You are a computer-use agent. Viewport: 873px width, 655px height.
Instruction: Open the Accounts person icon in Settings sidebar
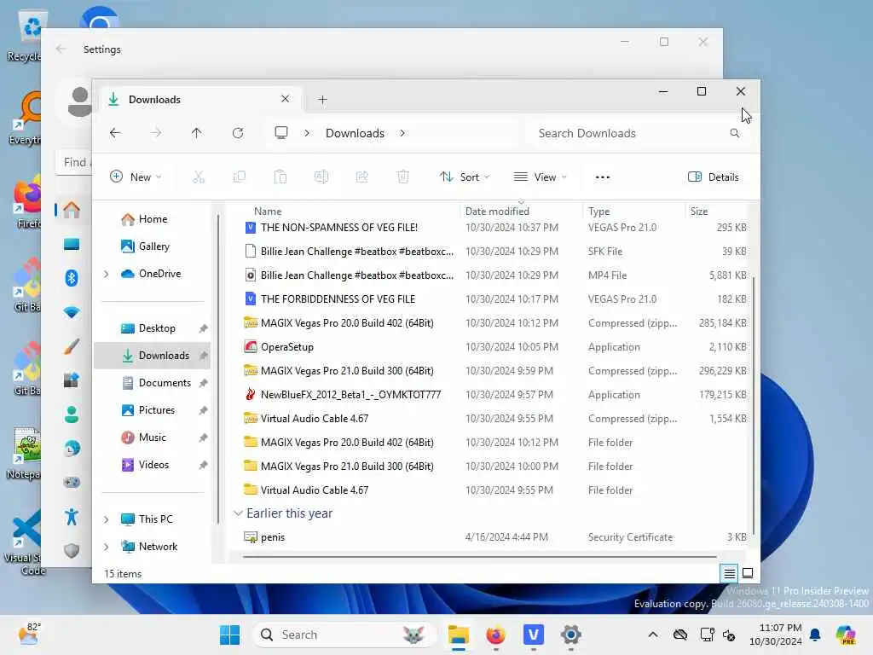click(x=72, y=414)
